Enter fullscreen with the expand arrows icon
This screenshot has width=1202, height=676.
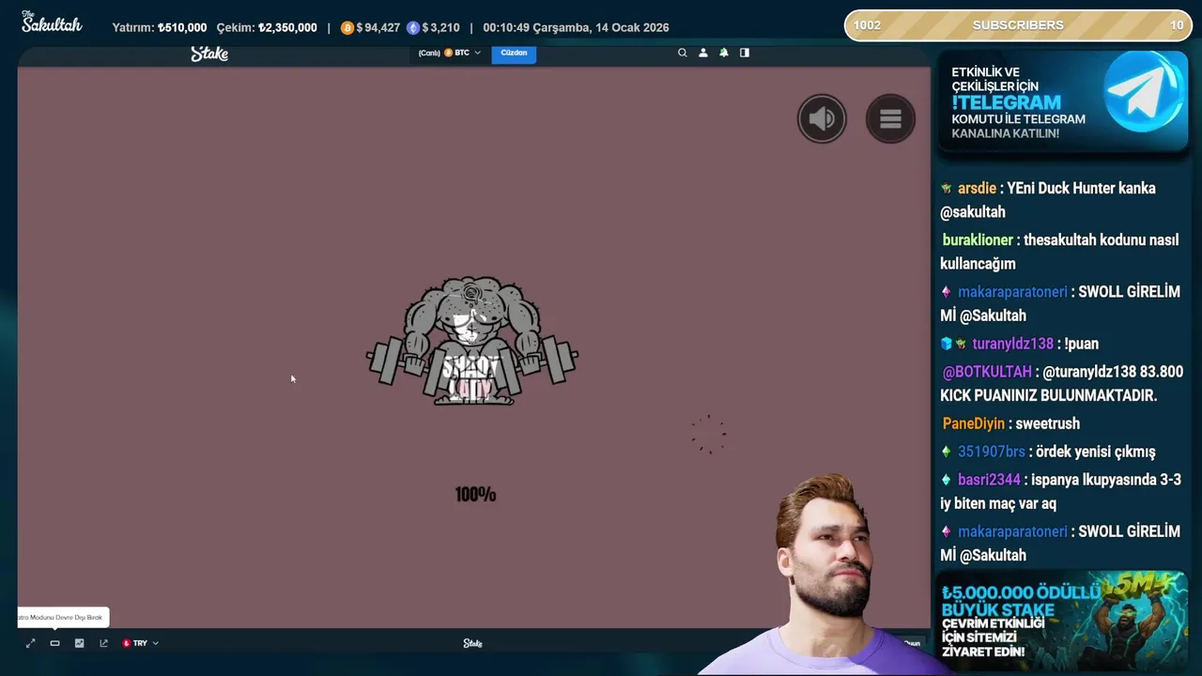(30, 643)
